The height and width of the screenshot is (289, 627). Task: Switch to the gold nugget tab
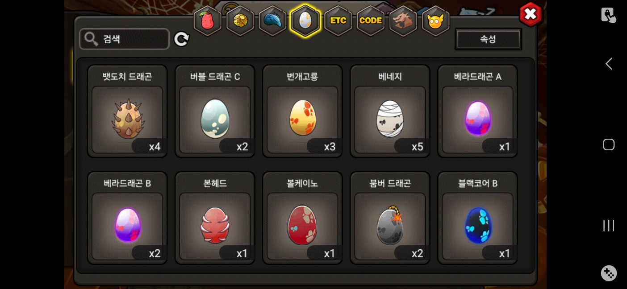click(240, 21)
